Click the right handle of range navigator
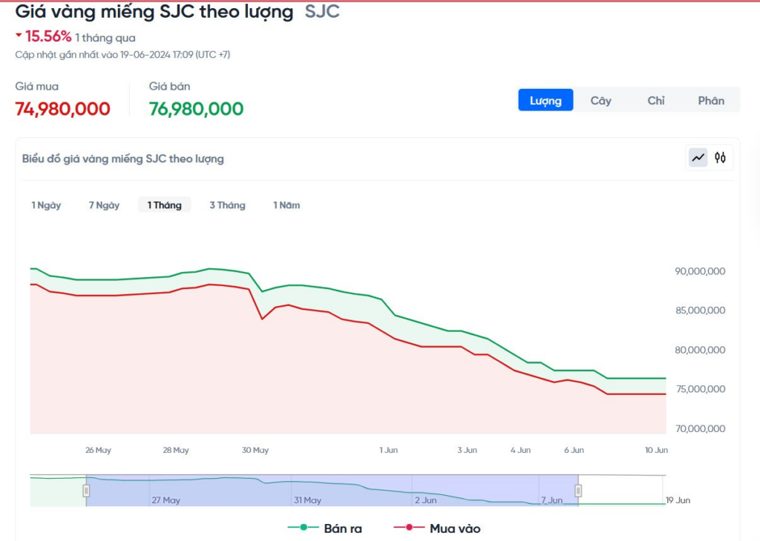 (x=578, y=491)
